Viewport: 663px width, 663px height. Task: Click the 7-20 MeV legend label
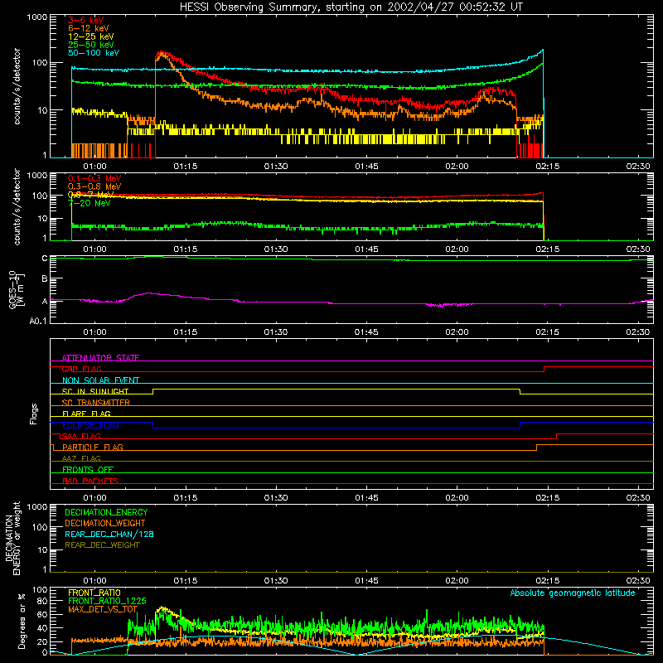90,203
